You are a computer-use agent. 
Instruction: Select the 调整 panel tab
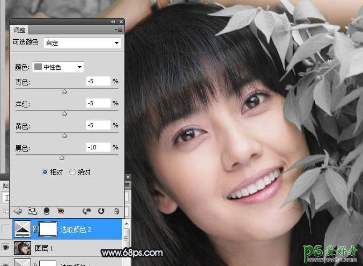point(20,30)
